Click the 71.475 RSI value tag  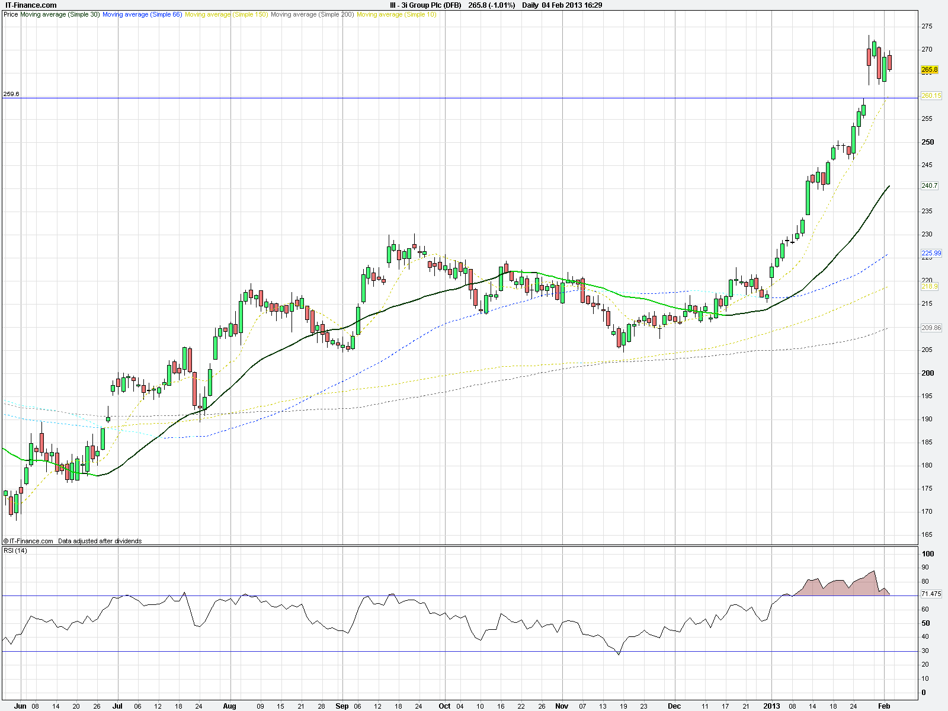click(931, 594)
